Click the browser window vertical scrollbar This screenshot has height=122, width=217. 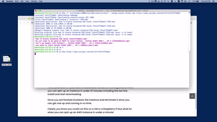coord(196,101)
